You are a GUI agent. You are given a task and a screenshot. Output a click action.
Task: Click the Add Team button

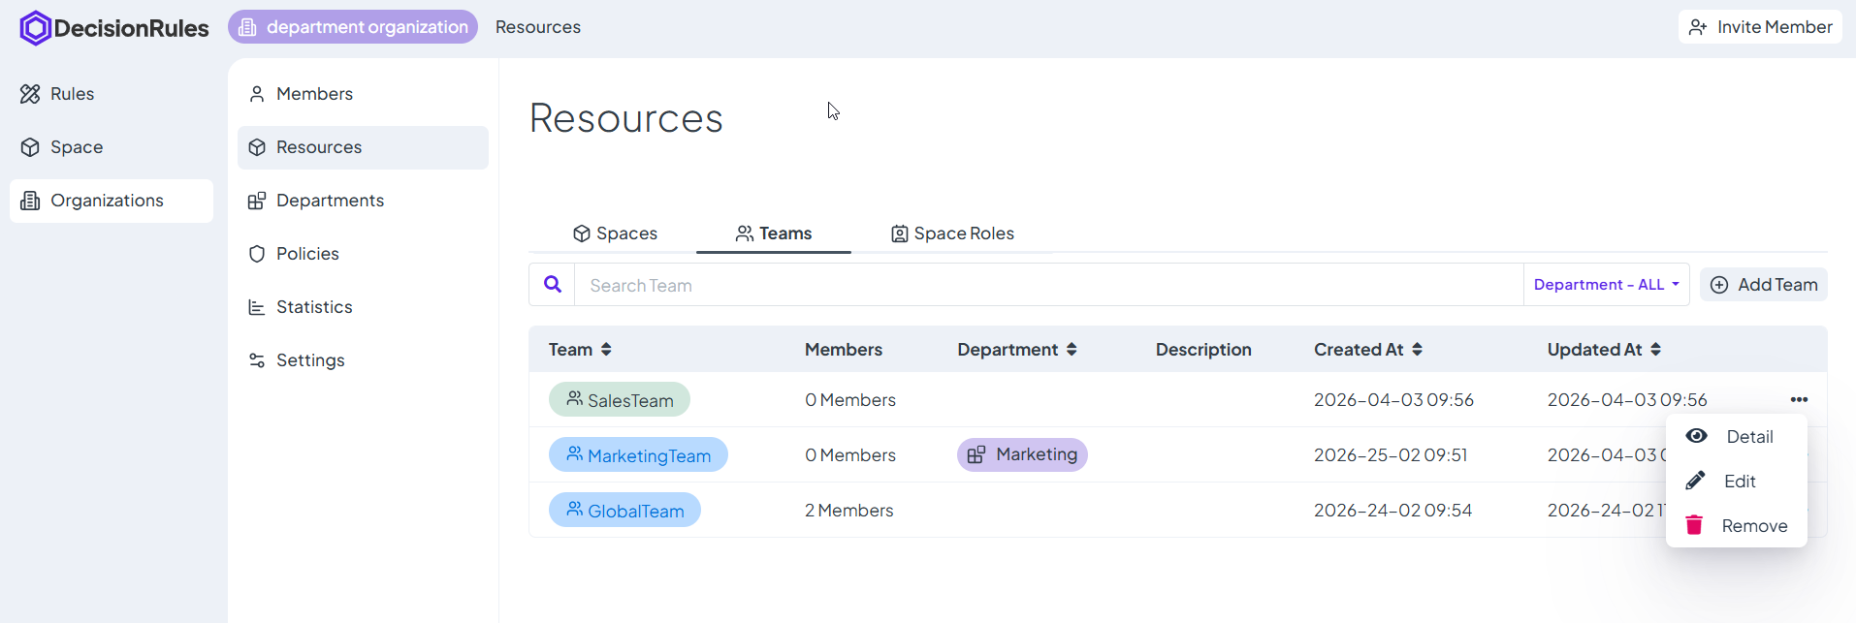1763,285
